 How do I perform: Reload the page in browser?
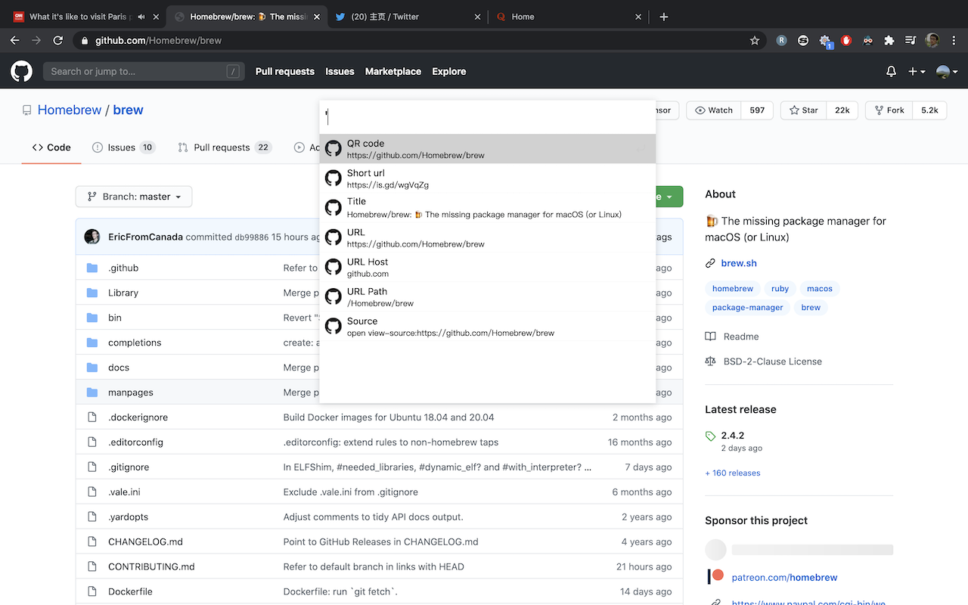point(57,41)
